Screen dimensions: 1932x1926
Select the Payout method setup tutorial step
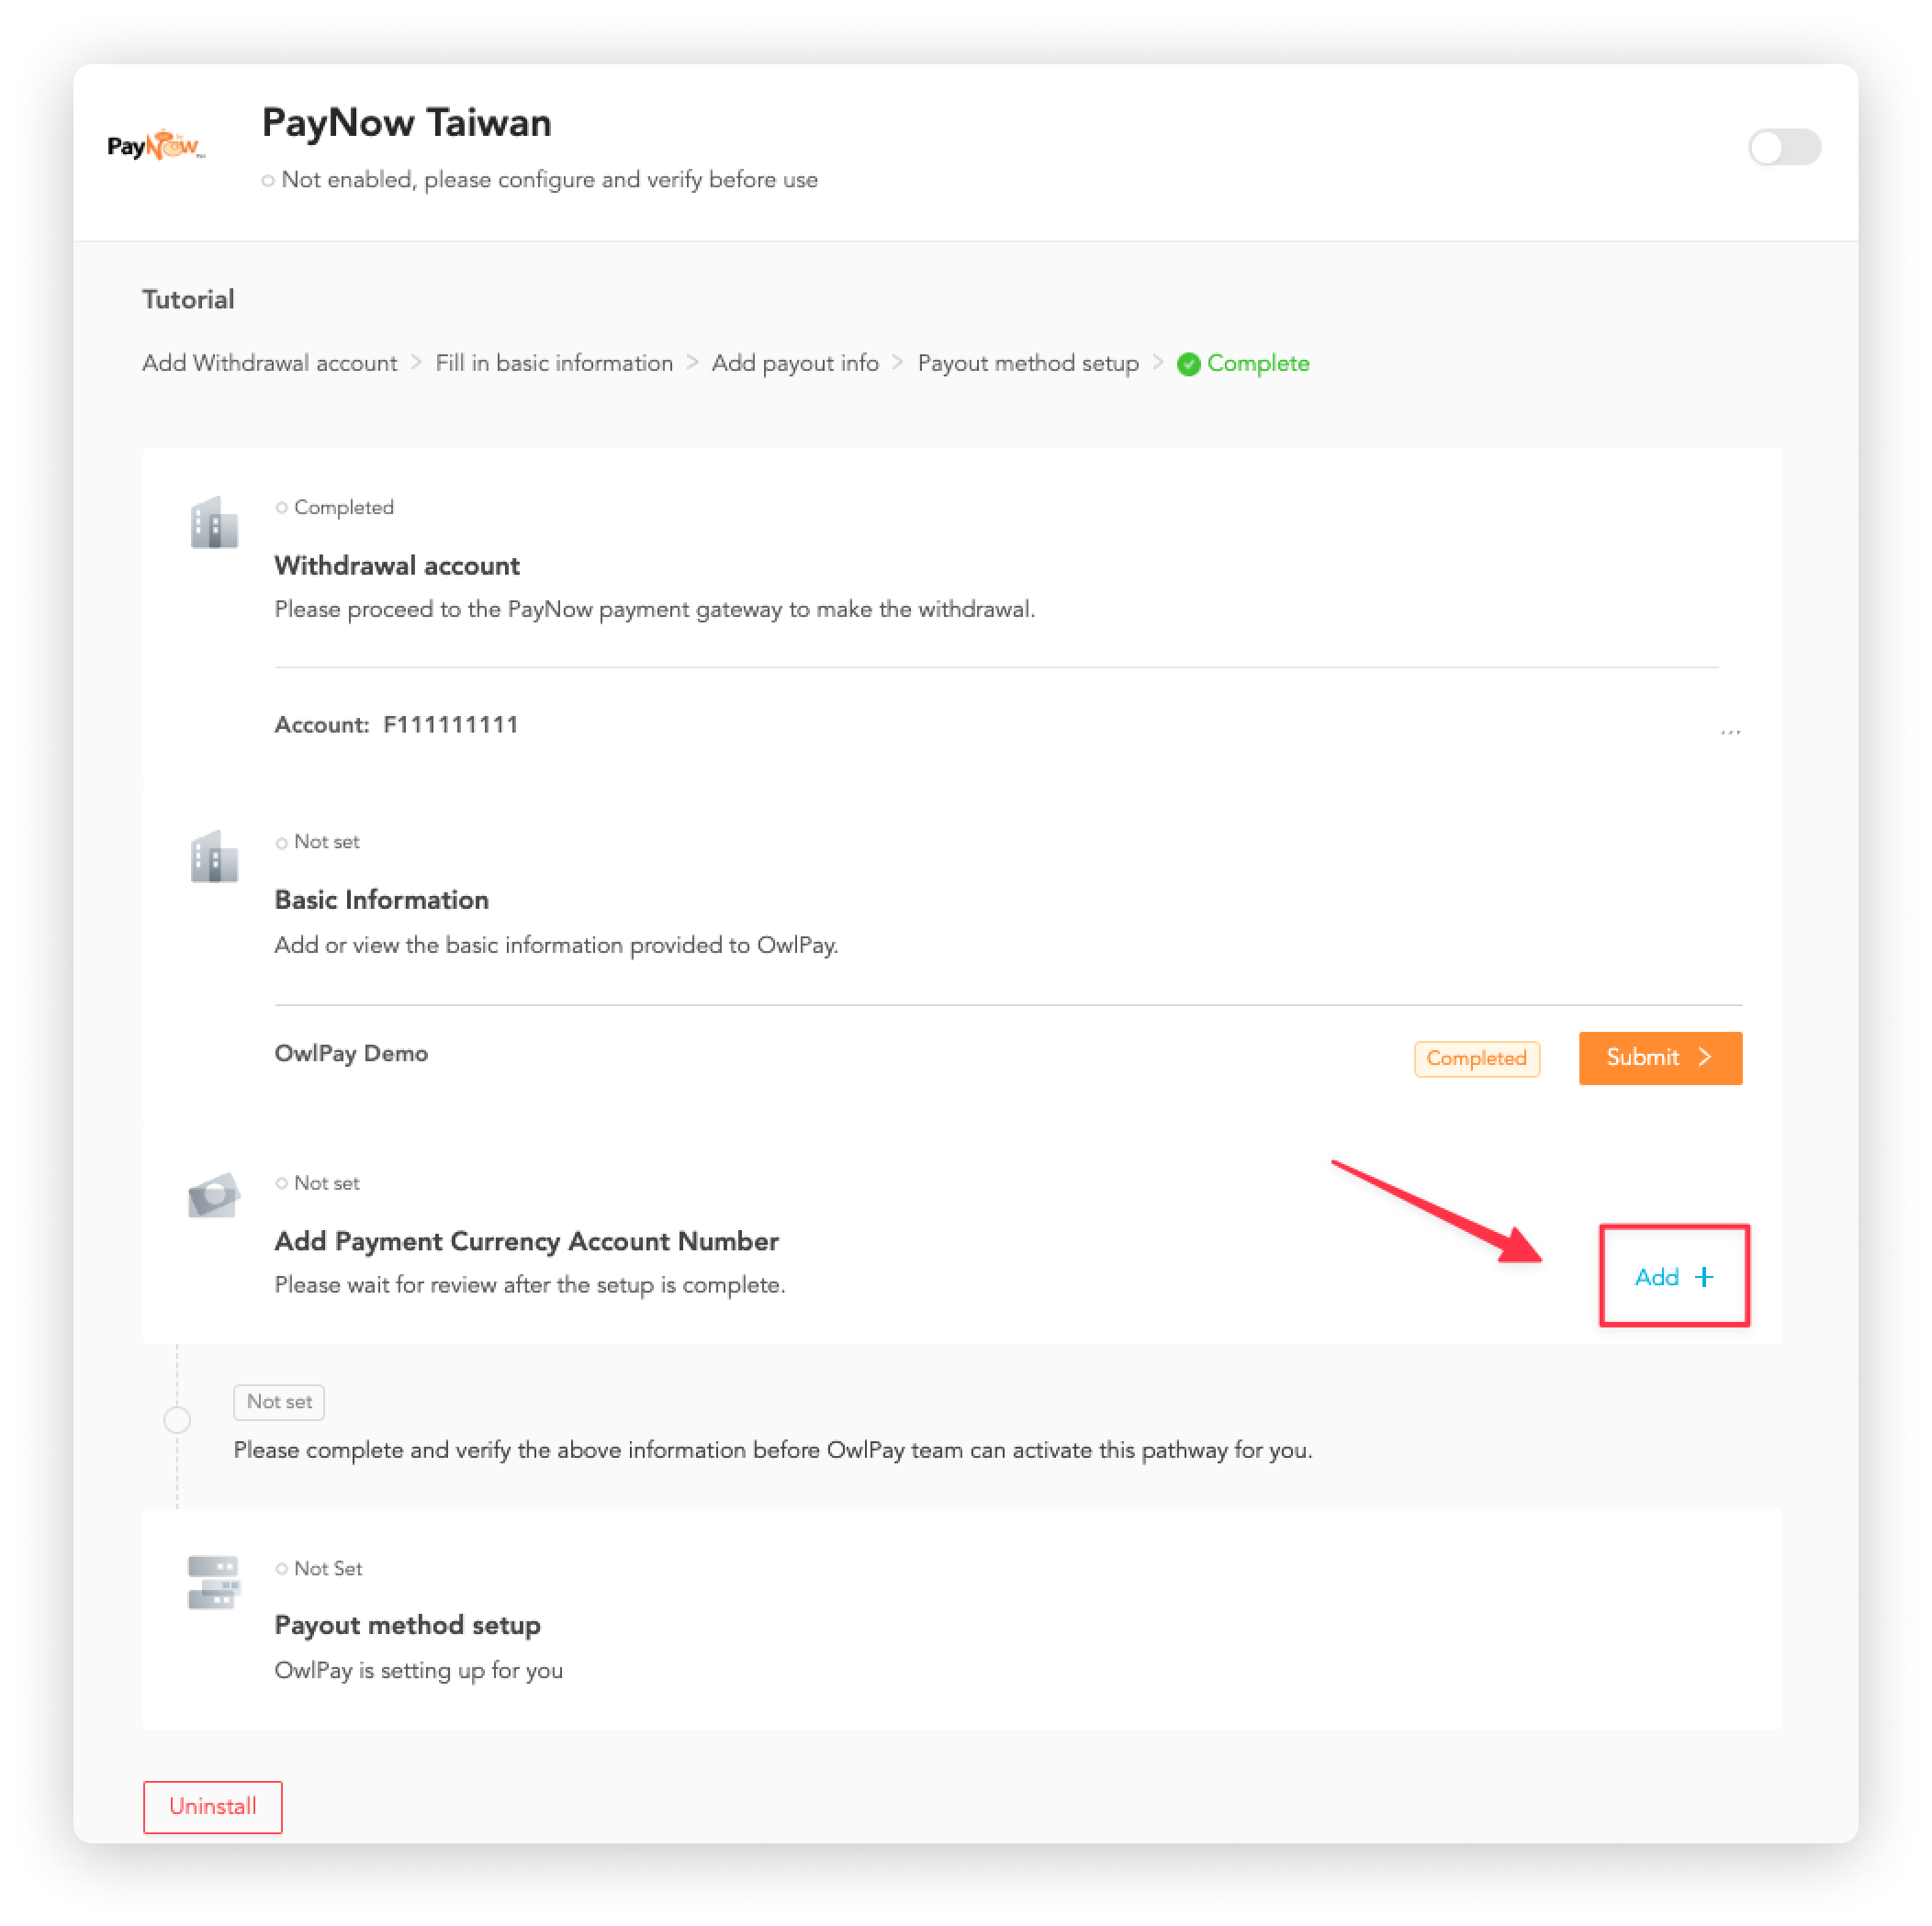[x=1028, y=363]
